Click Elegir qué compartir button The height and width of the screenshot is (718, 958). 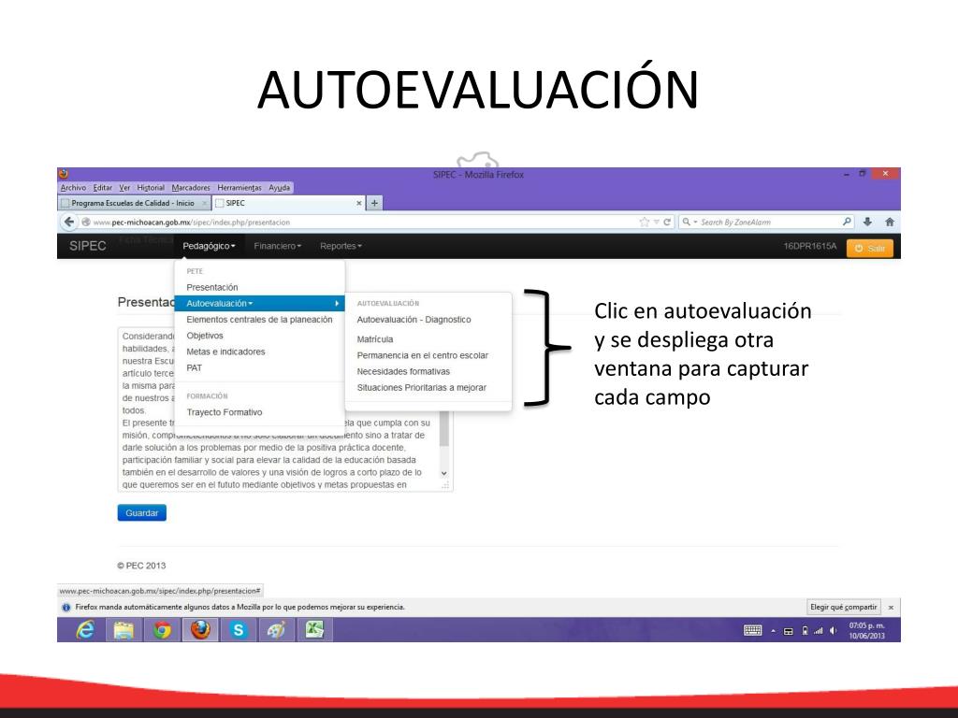pyautogui.click(x=843, y=608)
